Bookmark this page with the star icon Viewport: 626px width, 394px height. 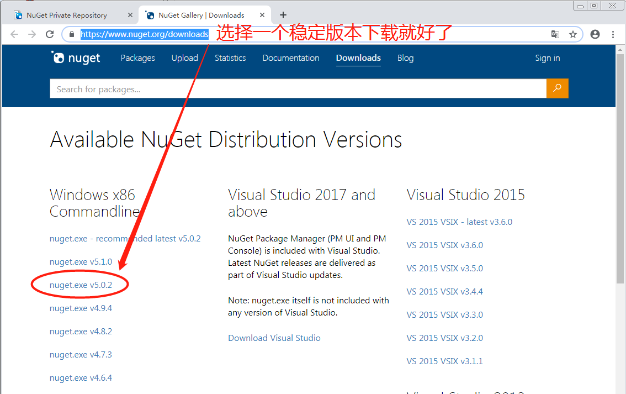573,34
